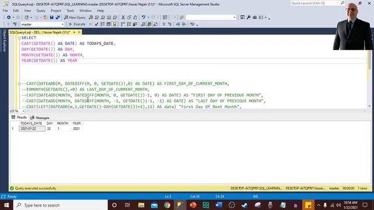Toggle IntelliSense enabled icon
This screenshot has width=374, height=210.
115,24
